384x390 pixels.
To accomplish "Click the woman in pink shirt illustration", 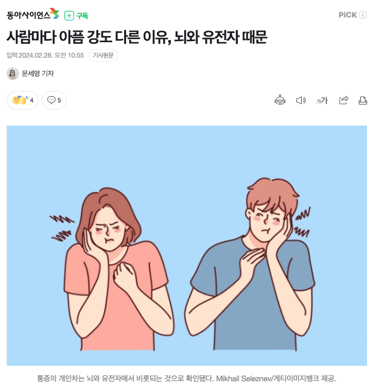I will (113, 269).
